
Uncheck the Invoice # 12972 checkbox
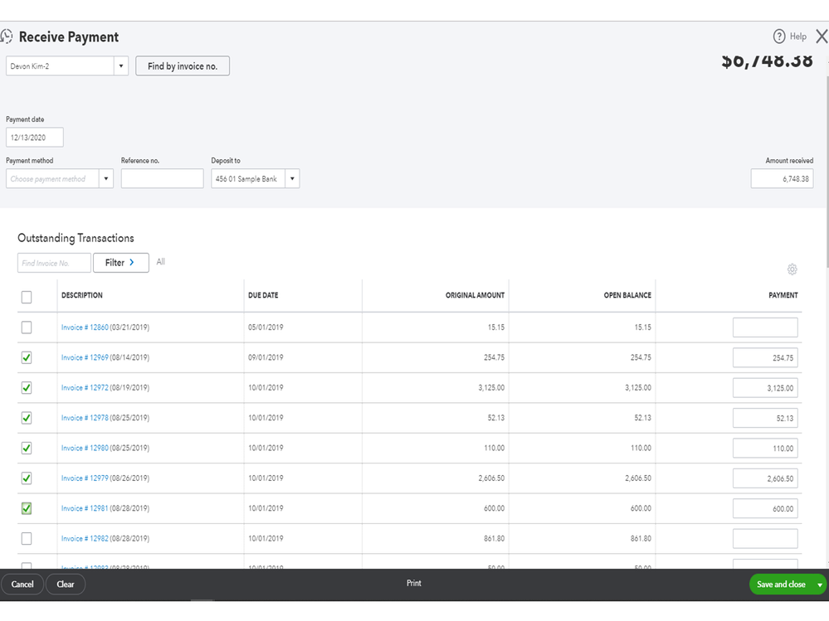(x=27, y=387)
